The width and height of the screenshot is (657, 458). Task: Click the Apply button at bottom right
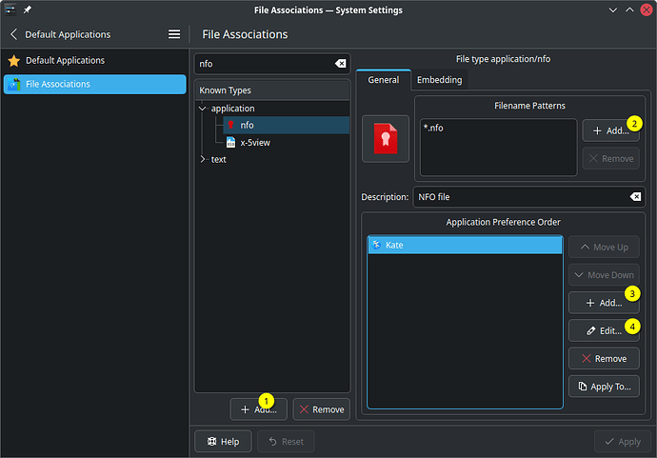point(623,442)
